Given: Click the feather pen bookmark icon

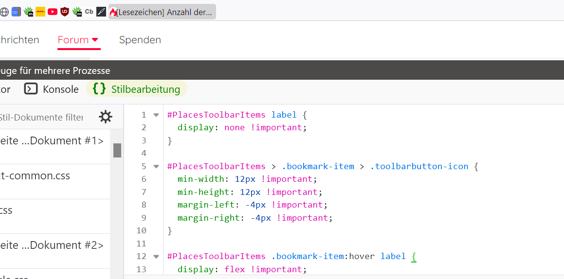Looking at the screenshot, I should click(101, 12).
